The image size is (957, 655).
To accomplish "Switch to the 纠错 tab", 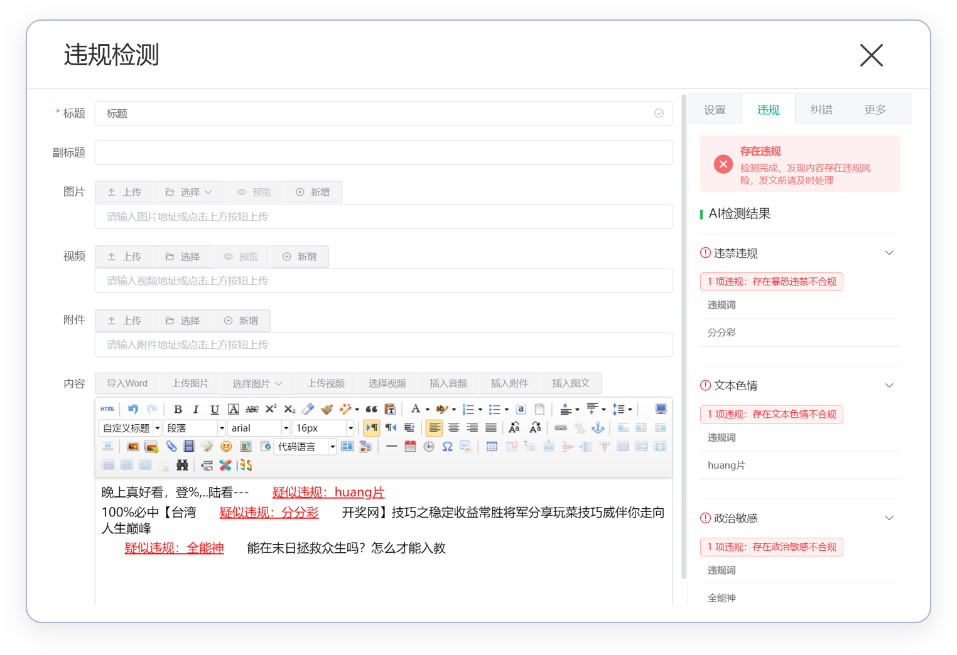I will click(821, 110).
